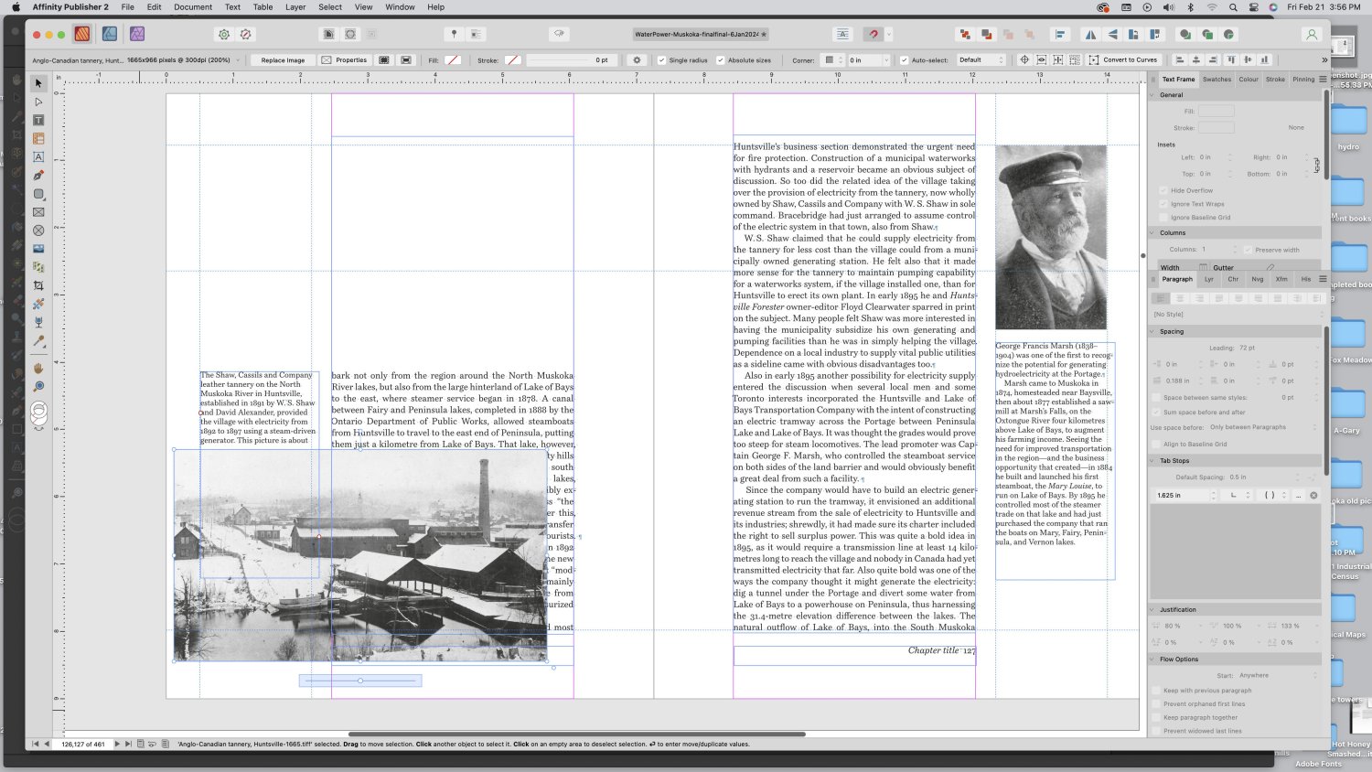The width and height of the screenshot is (1372, 772).
Task: Collapse the Spacing section
Action: click(x=1152, y=331)
